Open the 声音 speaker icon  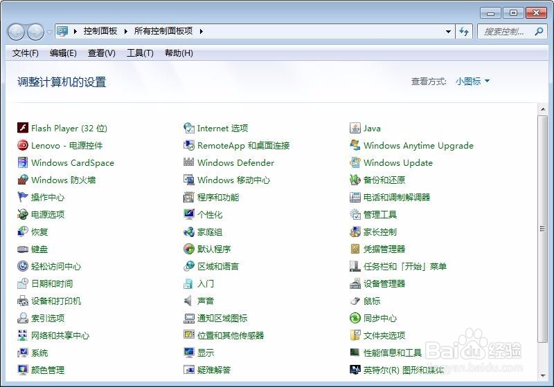coord(189,301)
